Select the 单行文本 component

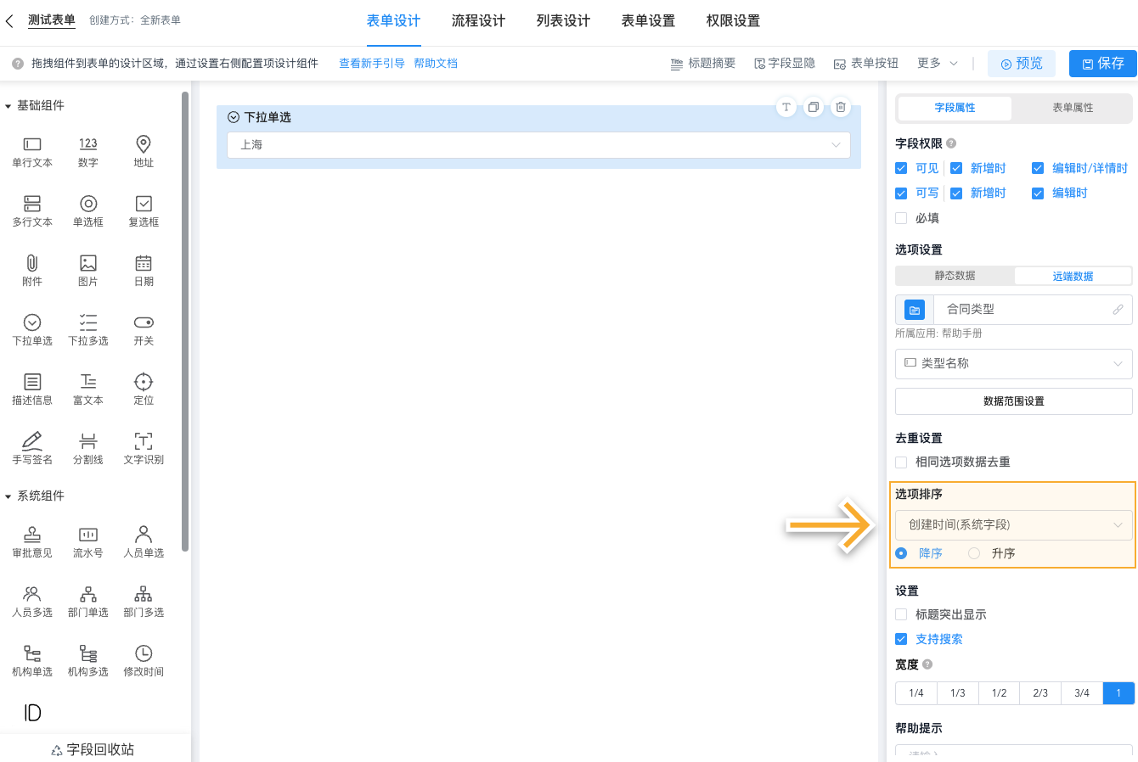pos(31,152)
